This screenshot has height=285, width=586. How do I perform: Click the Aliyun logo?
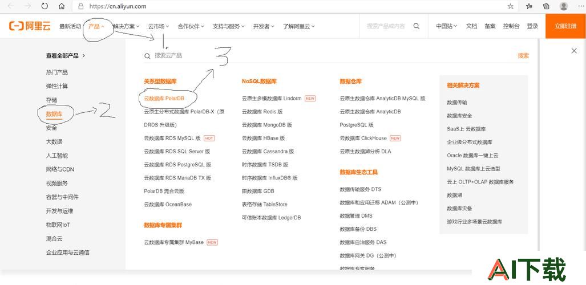coord(30,26)
